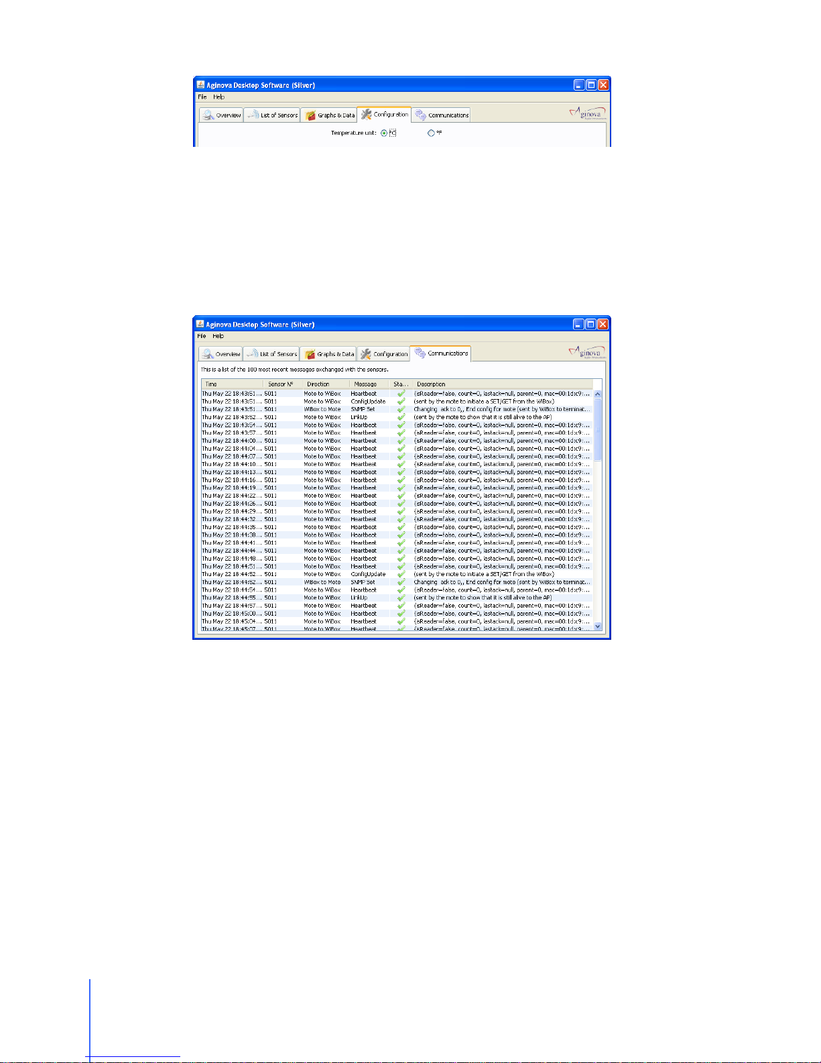
Task: Select LinkUp message cell in 18:44:55 row
Action: [x=370, y=598]
